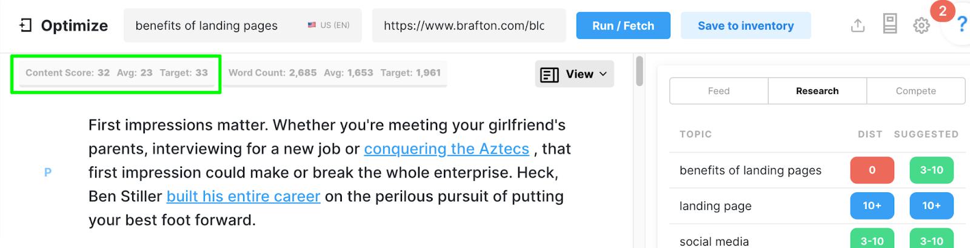Switch to the Feed tab

pyautogui.click(x=718, y=91)
